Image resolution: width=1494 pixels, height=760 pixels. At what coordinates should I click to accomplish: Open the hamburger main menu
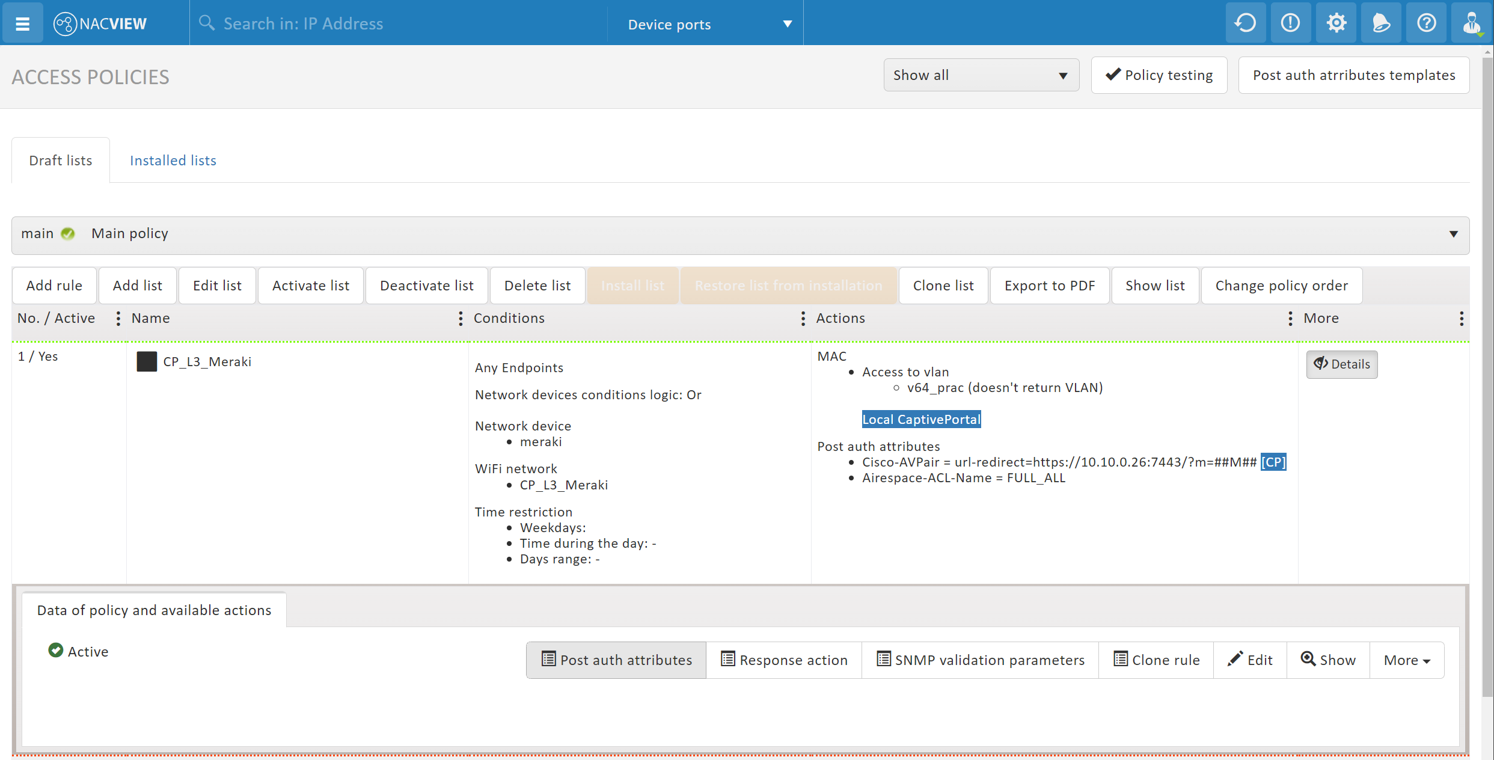tap(22, 23)
